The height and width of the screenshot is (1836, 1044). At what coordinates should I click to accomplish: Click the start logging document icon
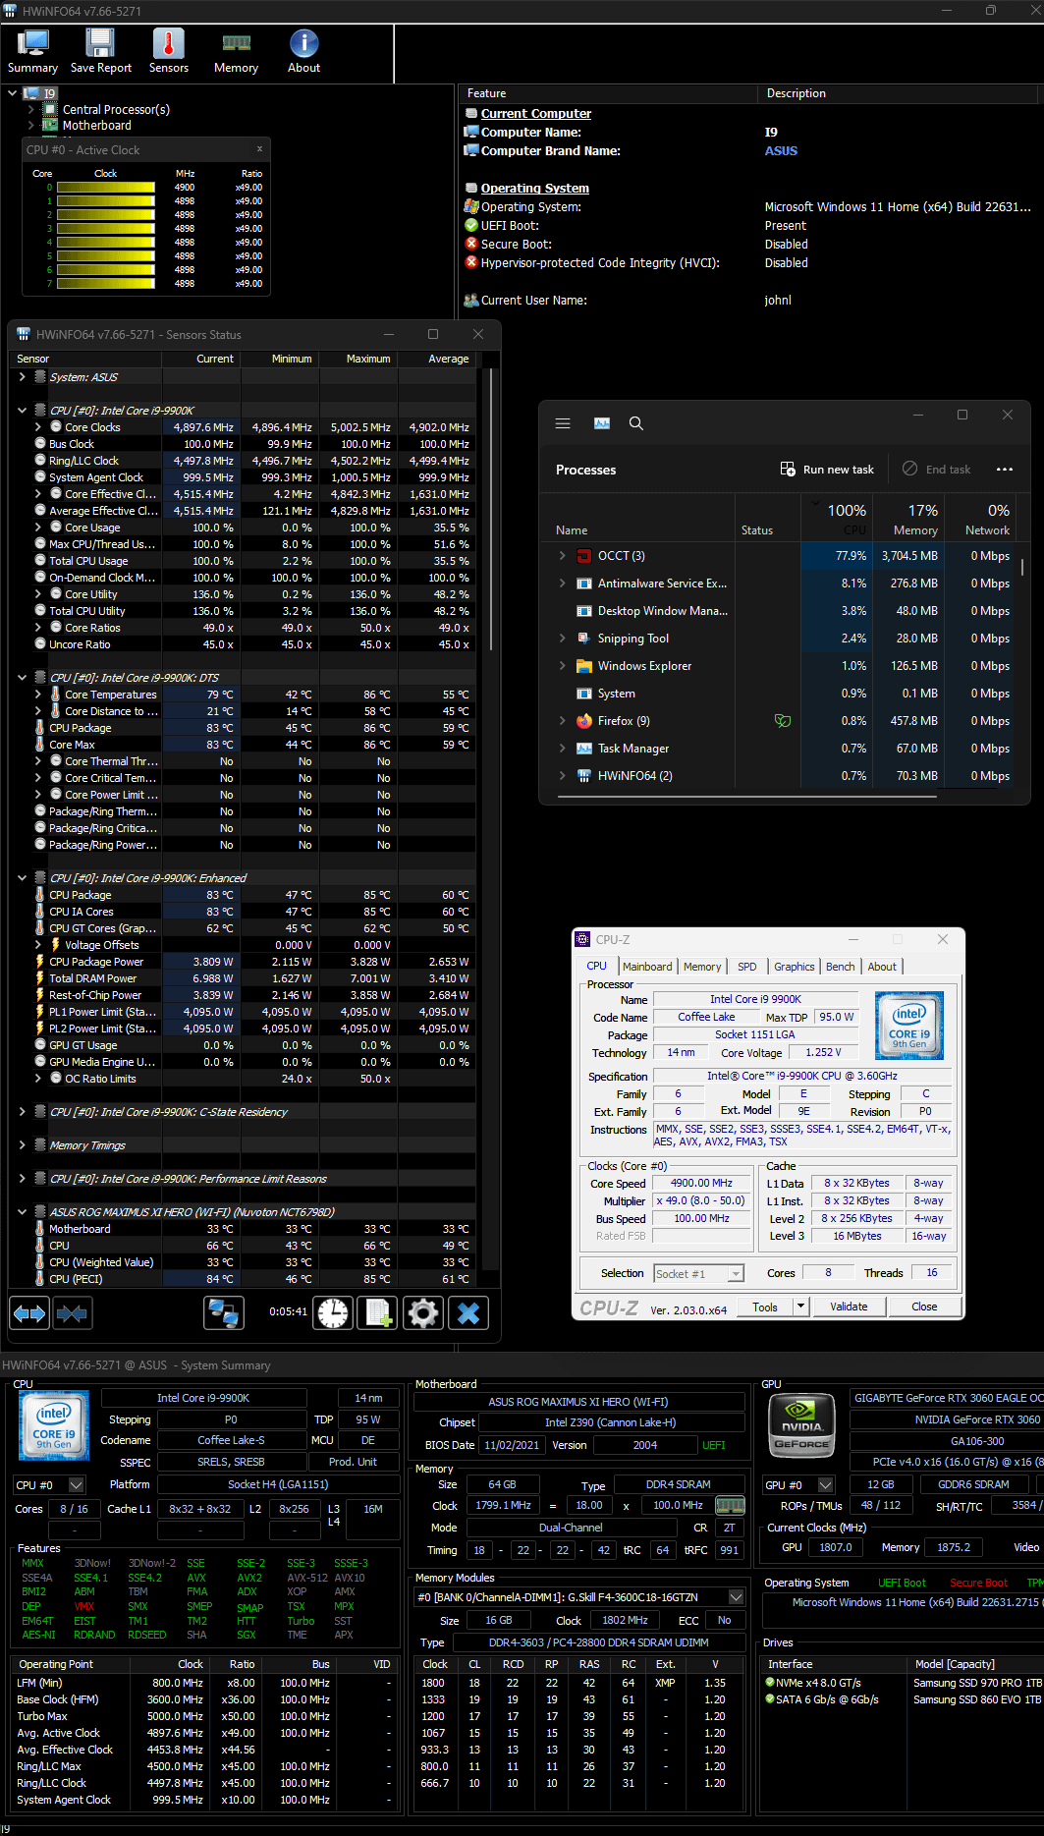(377, 1312)
